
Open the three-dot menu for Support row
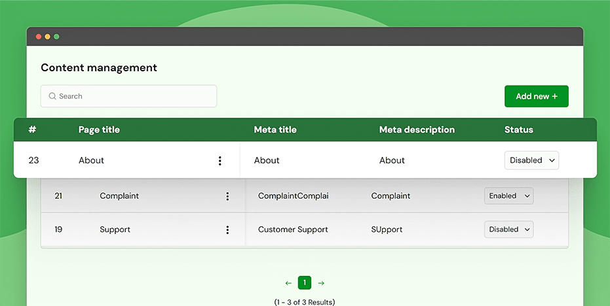click(227, 229)
